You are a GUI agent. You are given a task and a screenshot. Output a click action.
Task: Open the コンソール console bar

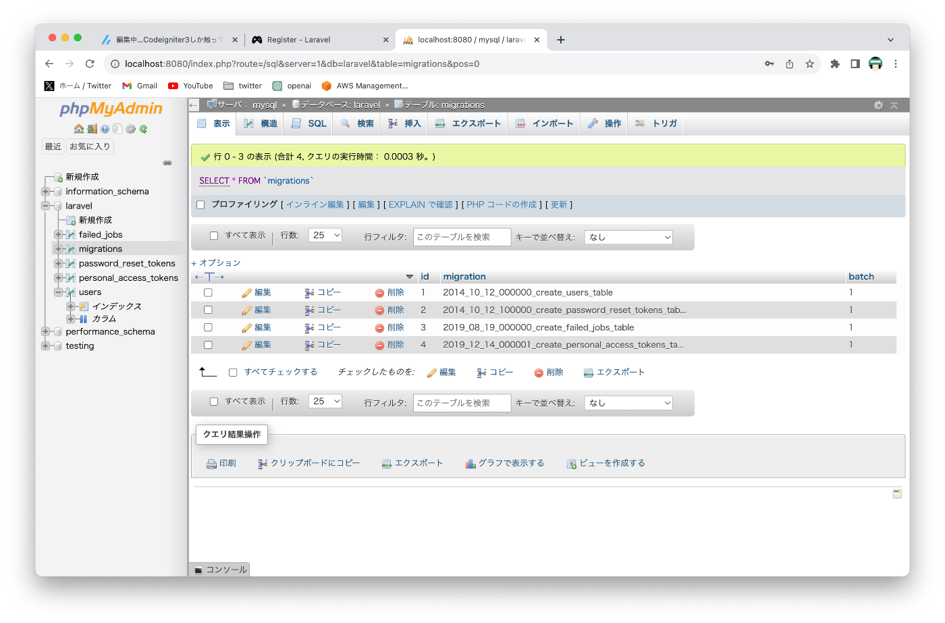[220, 570]
